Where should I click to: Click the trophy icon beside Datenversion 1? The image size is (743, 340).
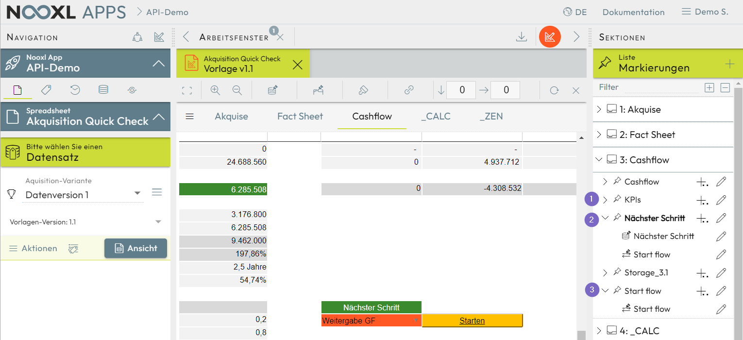[x=12, y=194]
